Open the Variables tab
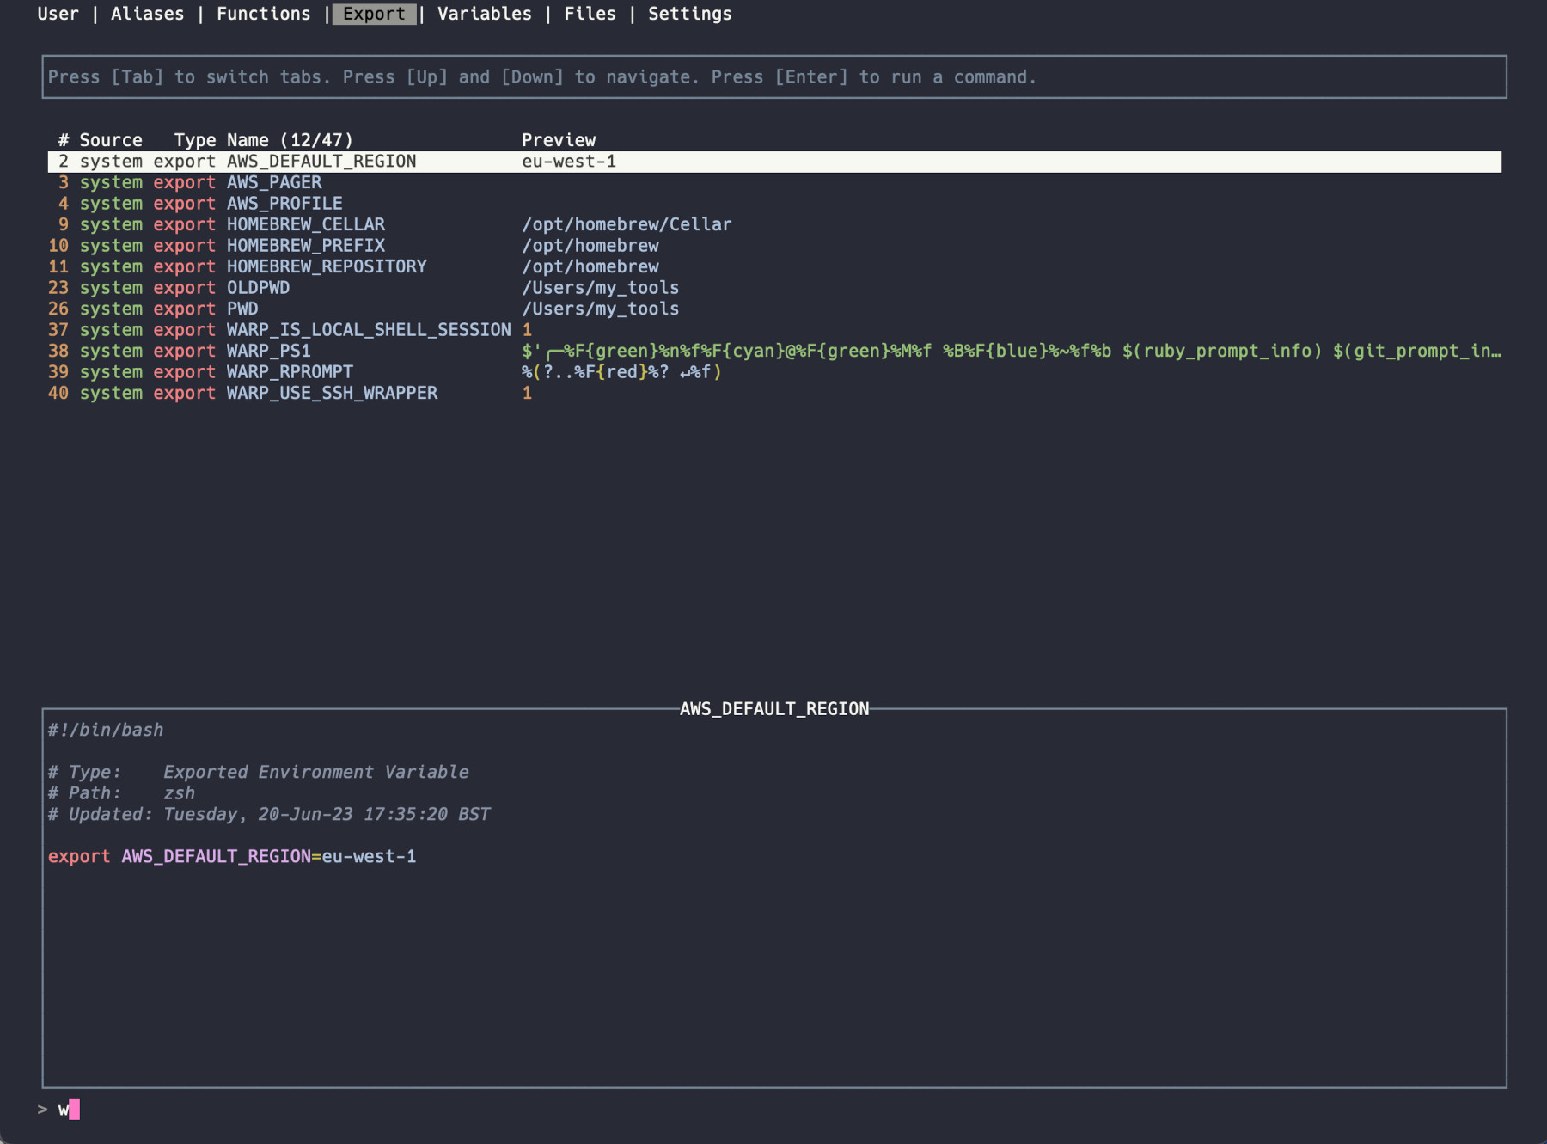The height and width of the screenshot is (1144, 1547). 484,14
